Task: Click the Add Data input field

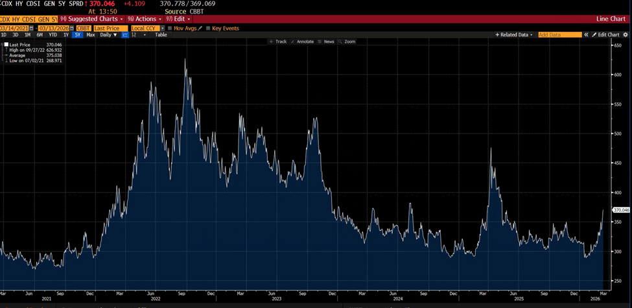Action: pos(559,35)
